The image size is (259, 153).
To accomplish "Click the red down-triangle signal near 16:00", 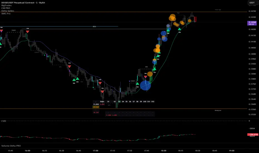I will point(28,32).
